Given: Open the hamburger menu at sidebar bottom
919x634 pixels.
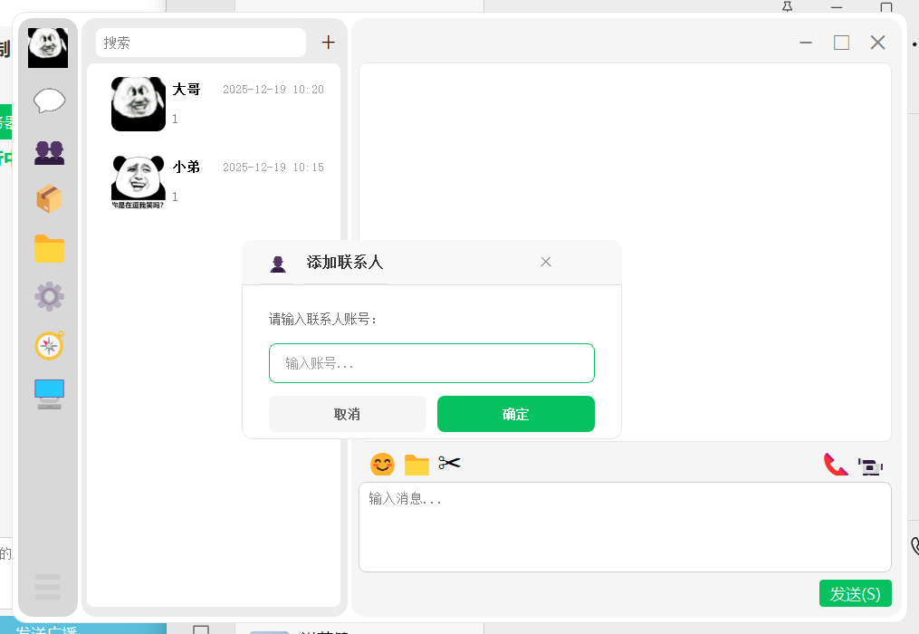Looking at the screenshot, I should point(47,587).
